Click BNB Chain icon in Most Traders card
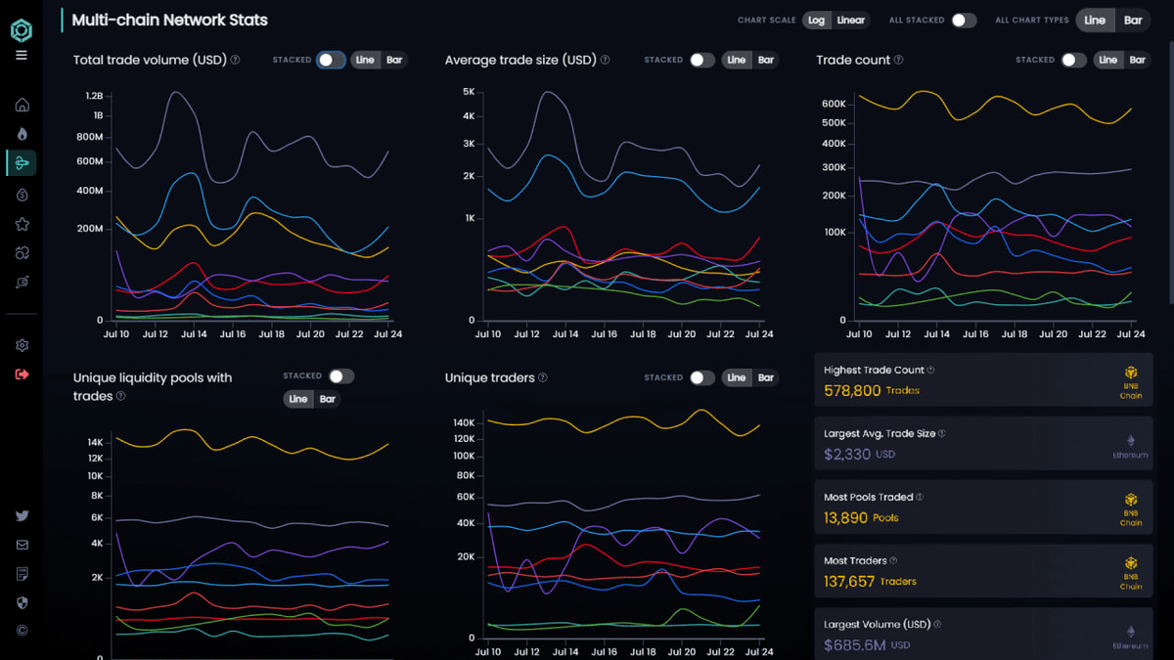 [1131, 564]
